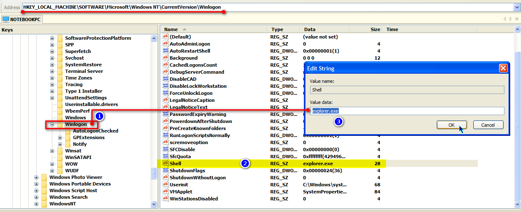Click the (Default) value icon
Screen dimensions: 521x212
[165, 37]
